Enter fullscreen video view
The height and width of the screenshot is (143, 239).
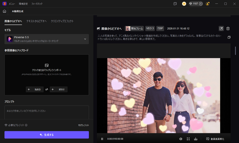[x=188, y=139]
